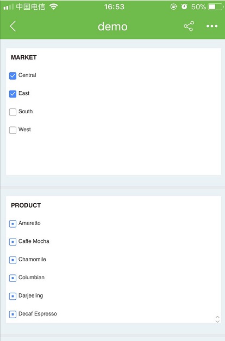225x341 pixels.
Task: Enable the West market checkbox
Action: tap(12, 130)
